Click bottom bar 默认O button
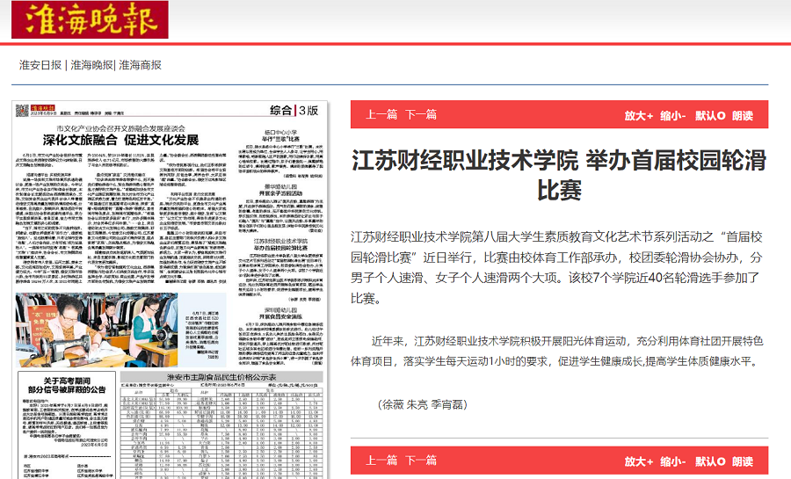791x479 pixels. 710,461
